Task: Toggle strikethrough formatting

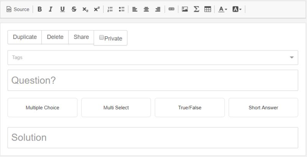Action: click(x=74, y=9)
